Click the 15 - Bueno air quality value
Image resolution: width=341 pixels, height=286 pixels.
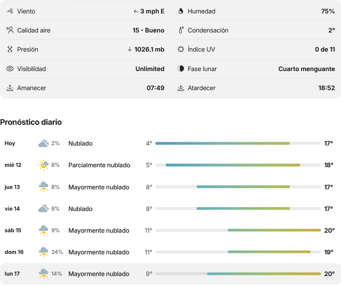click(x=148, y=30)
